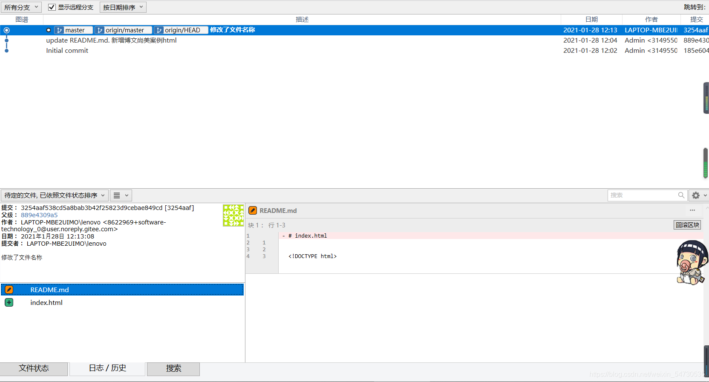This screenshot has height=382, width=709.
Task: Click the 图谱 column header
Action: (22, 20)
